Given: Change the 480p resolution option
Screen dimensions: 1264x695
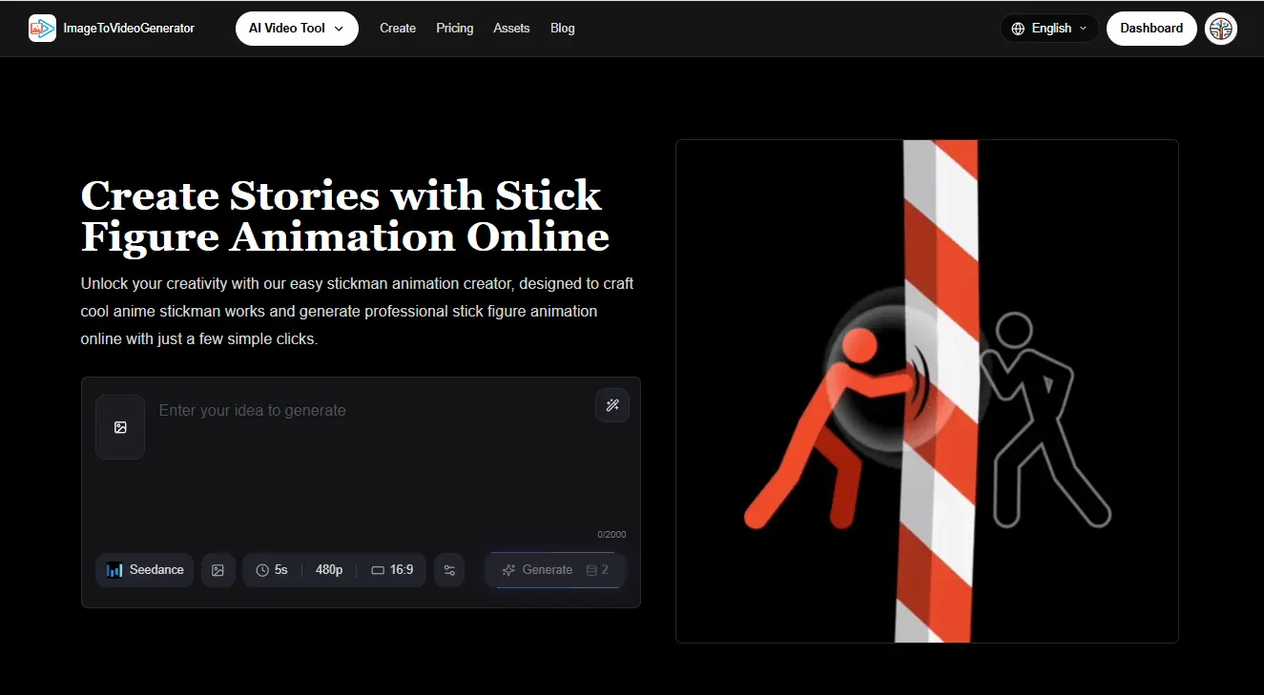Looking at the screenshot, I should tap(329, 570).
